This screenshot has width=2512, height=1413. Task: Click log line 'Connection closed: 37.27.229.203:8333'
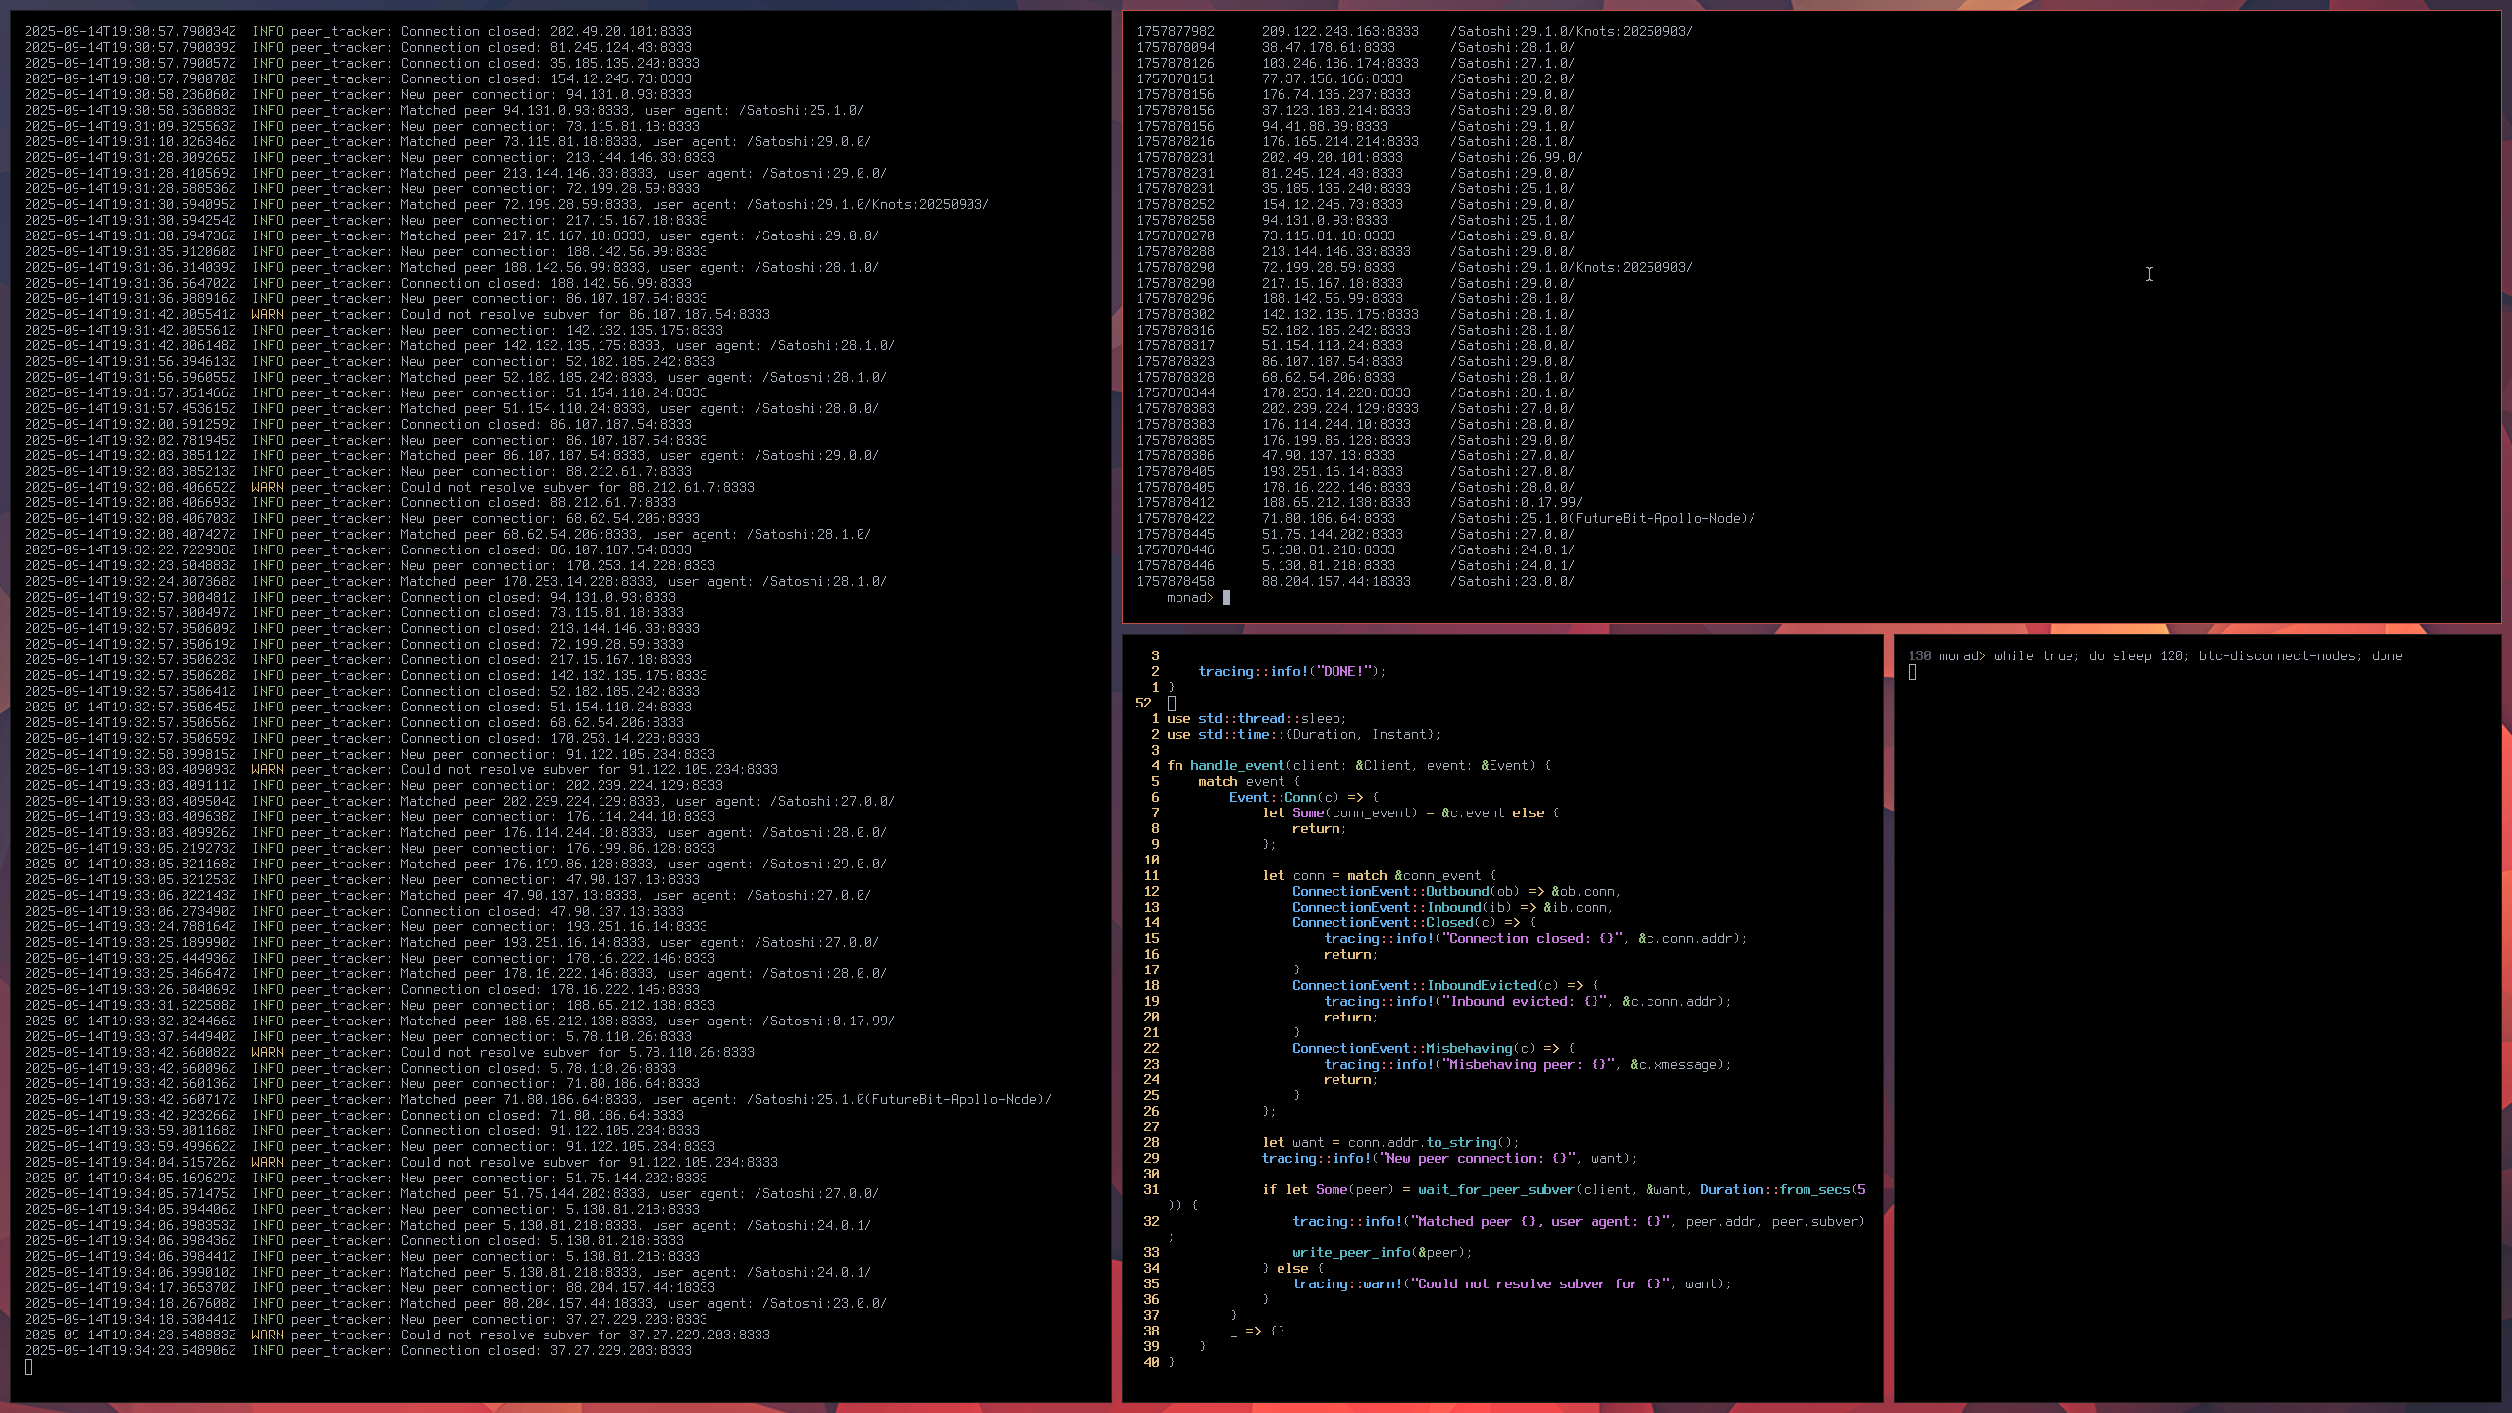pos(358,1350)
